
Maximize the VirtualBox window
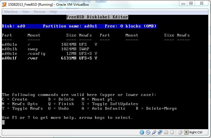tap(191, 3)
